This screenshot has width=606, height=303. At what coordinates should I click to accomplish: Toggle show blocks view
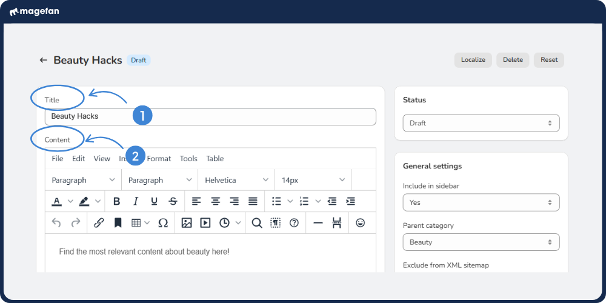(276, 223)
